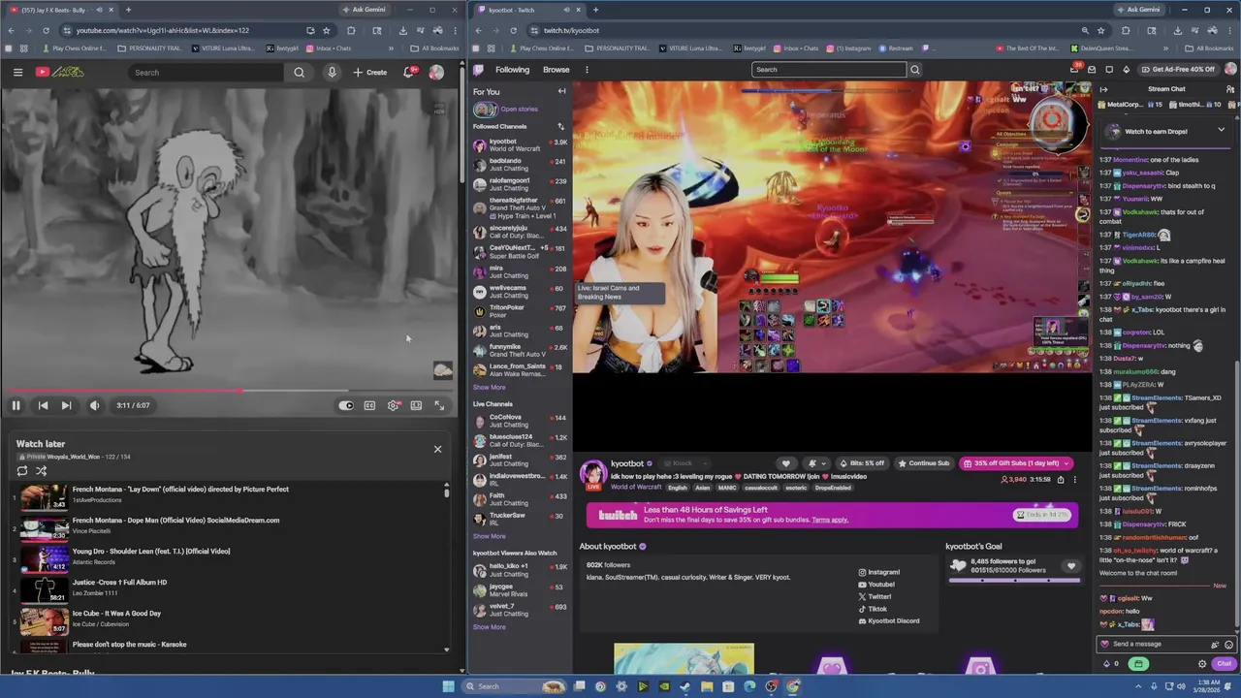Start YouTube voice search with microphone
Viewport: 1241px width, 698px height.
[x=332, y=72]
